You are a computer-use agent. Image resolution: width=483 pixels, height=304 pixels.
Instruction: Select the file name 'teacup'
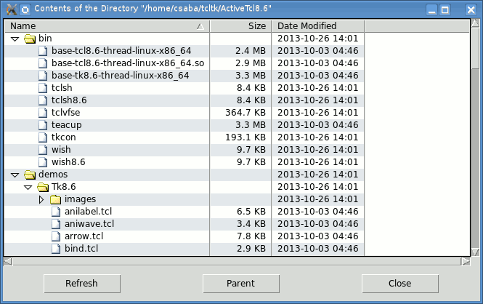67,125
